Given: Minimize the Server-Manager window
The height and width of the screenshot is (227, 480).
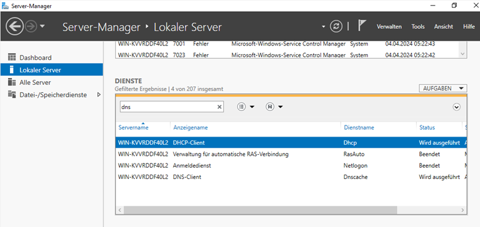Looking at the screenshot, I should coord(433,6).
